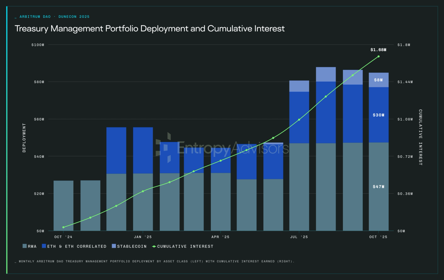444x280 pixels.
Task: Click the Jan '25 cumulative interest data point
Action: [x=143, y=191]
